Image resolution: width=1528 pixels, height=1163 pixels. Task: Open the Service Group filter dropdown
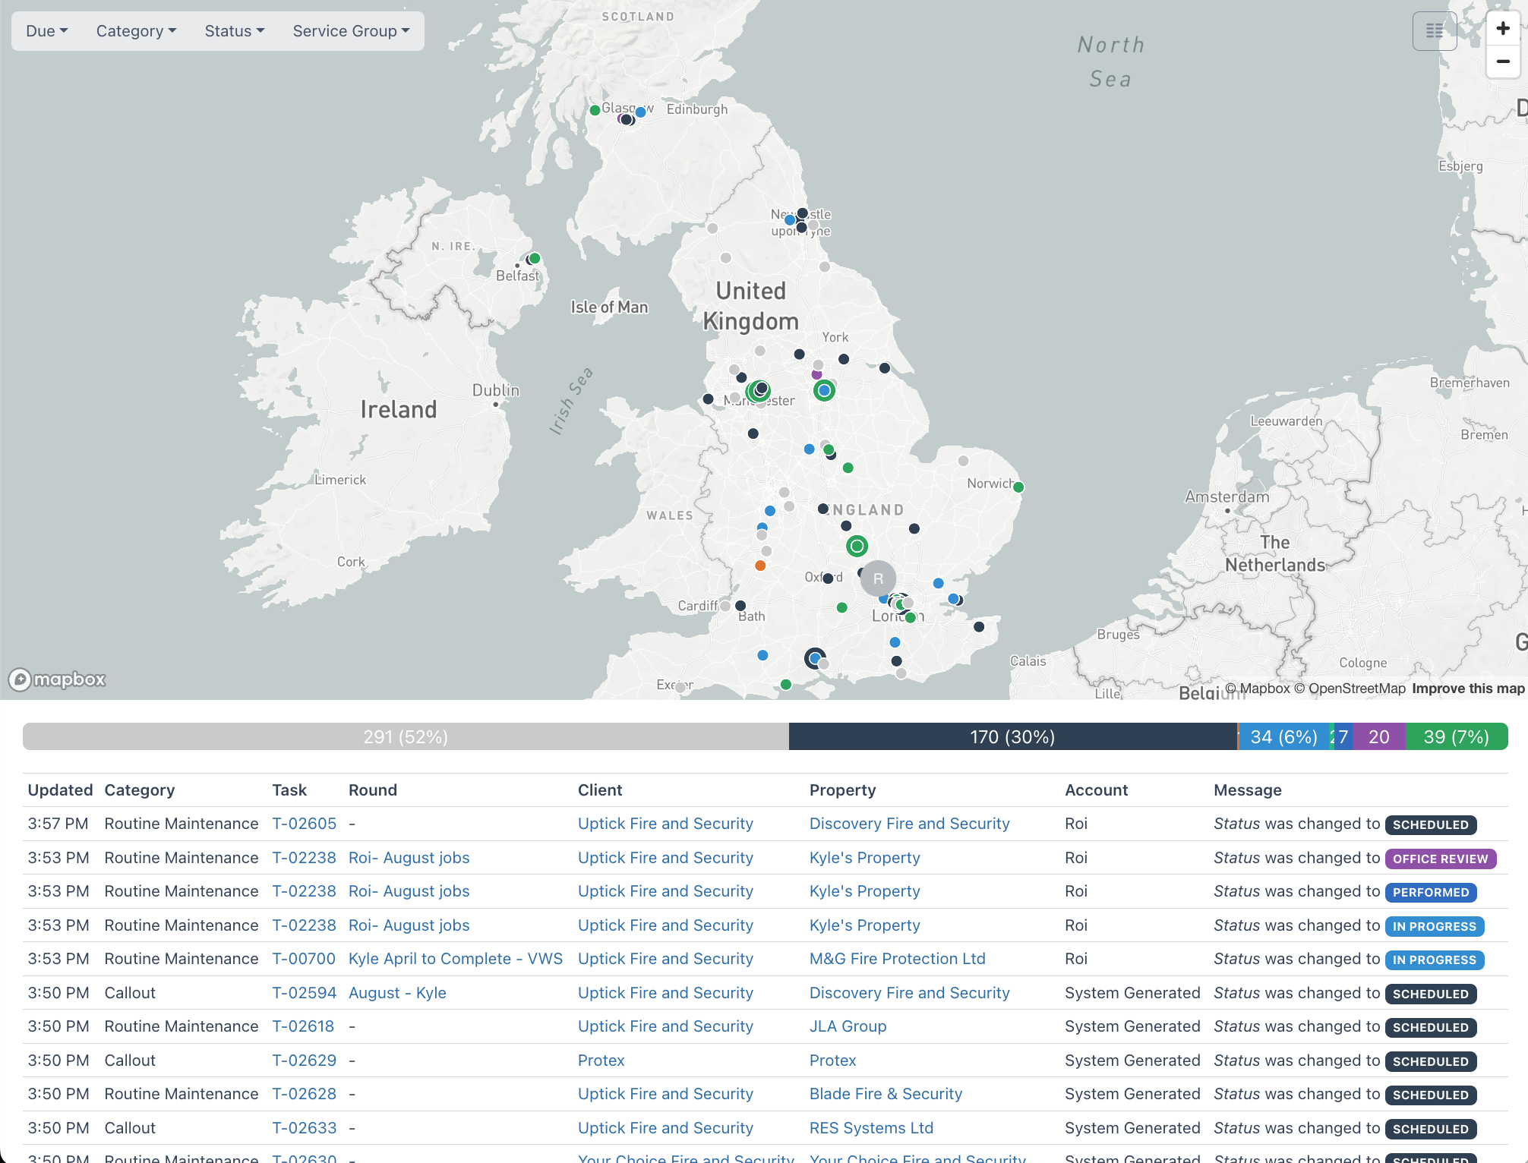pyautogui.click(x=351, y=31)
